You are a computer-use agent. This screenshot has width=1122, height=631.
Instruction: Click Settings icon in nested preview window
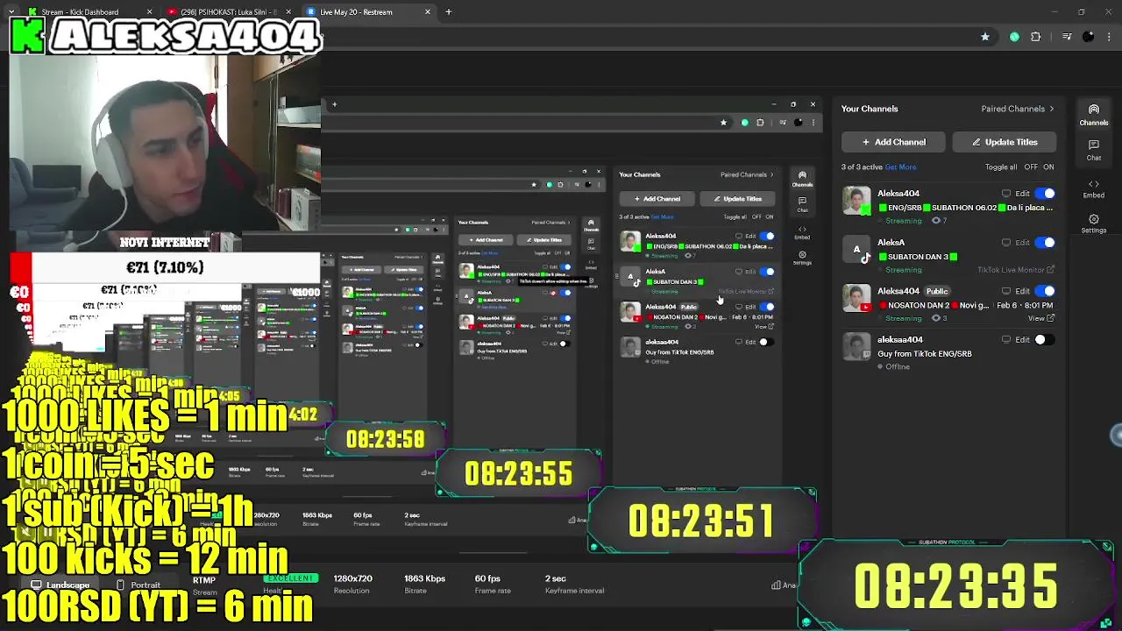click(802, 258)
